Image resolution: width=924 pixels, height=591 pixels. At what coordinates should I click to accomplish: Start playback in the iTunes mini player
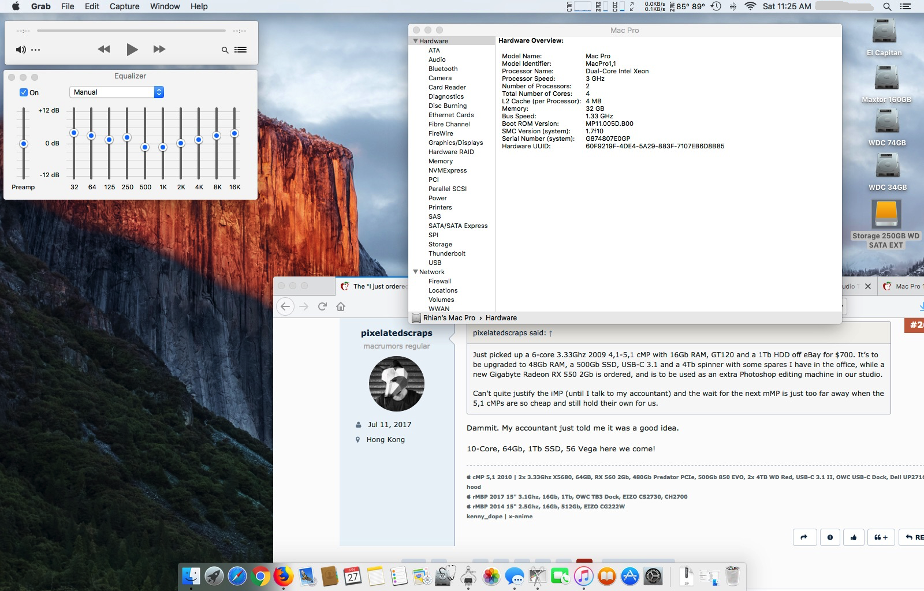(132, 50)
